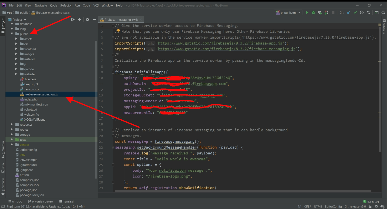The height and width of the screenshot is (209, 387).
Task: Open the inspector hector icon in status bar
Action: [x=376, y=206]
